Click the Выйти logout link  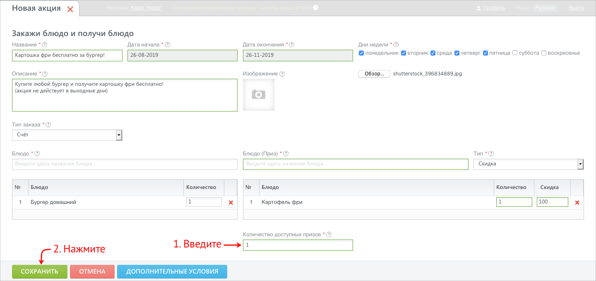577,8
